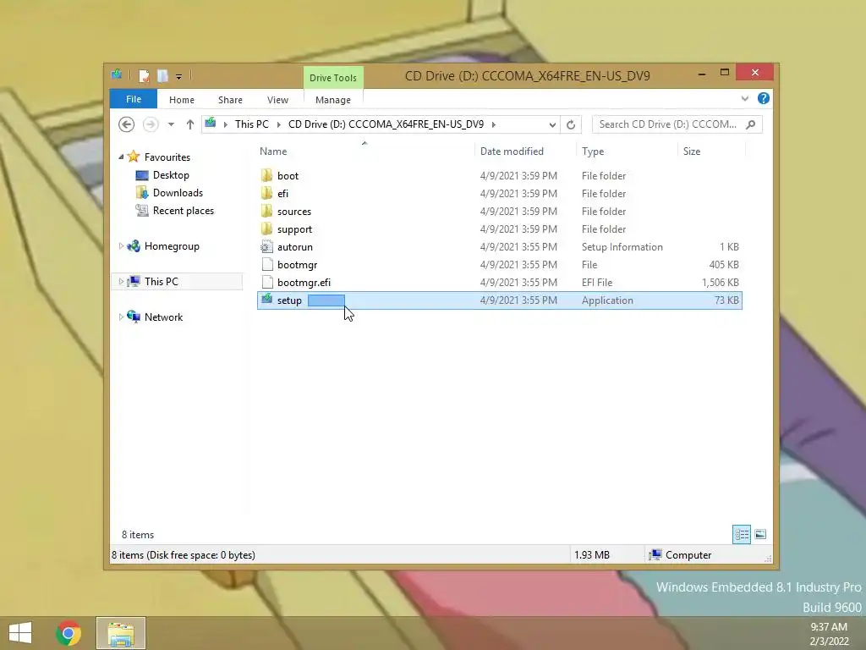Refresh the CD Drive folder view
Screen dimensions: 866x650
[571, 125]
